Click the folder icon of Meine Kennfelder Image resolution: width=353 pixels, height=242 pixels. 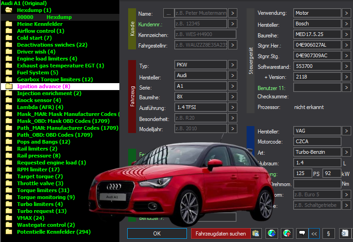(x=9, y=24)
